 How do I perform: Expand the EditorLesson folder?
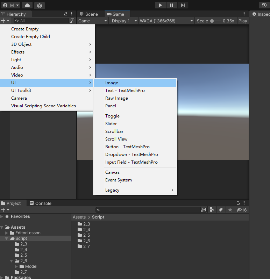7,233
